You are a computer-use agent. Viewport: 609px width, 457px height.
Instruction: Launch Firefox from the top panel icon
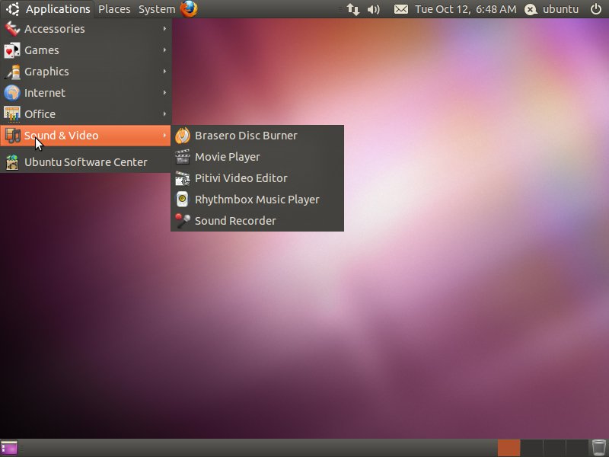189,9
